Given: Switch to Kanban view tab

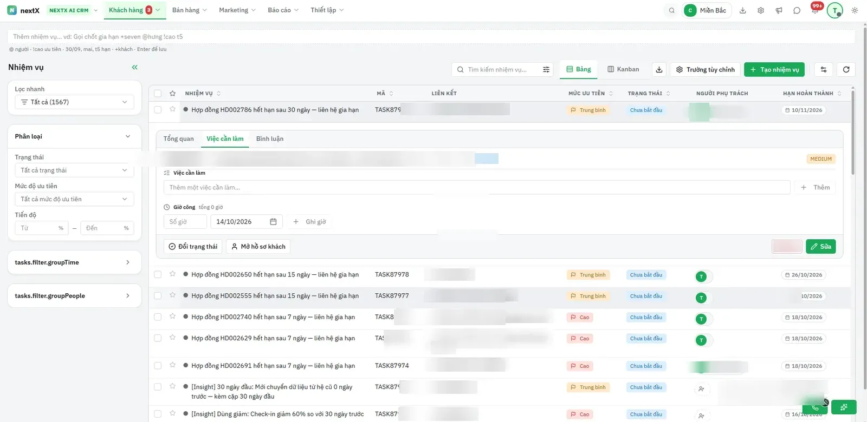Looking at the screenshot, I should pyautogui.click(x=623, y=69).
